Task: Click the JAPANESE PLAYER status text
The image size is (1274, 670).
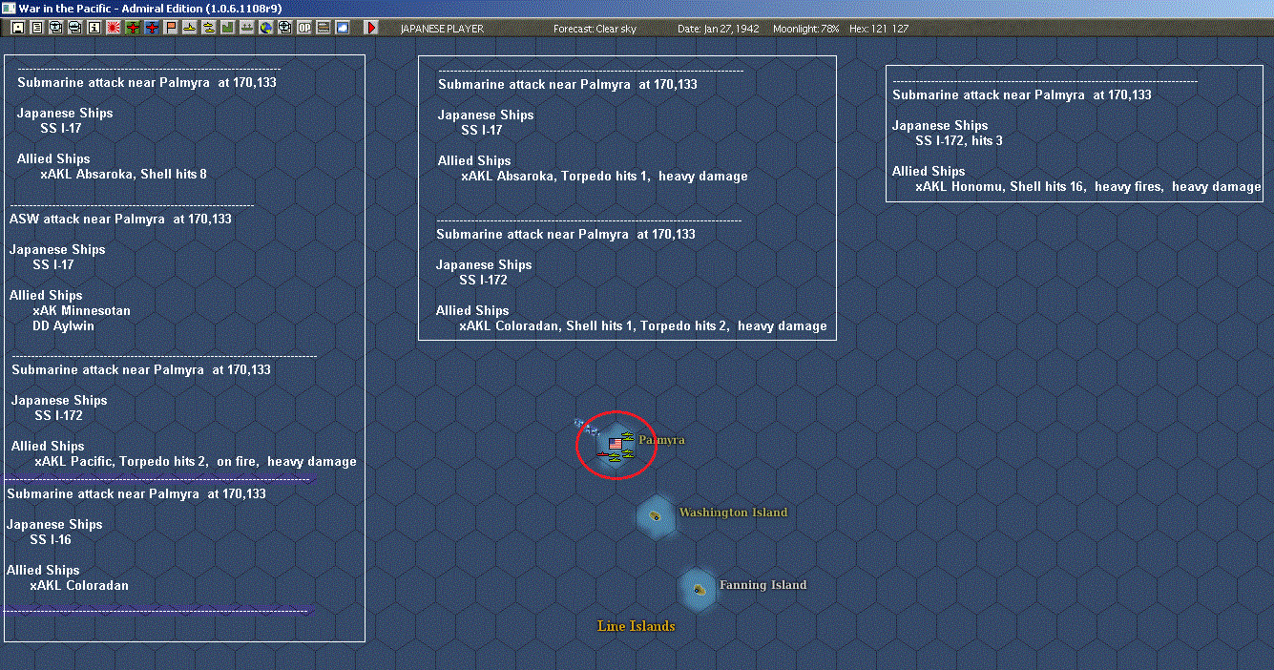Action: pos(442,29)
